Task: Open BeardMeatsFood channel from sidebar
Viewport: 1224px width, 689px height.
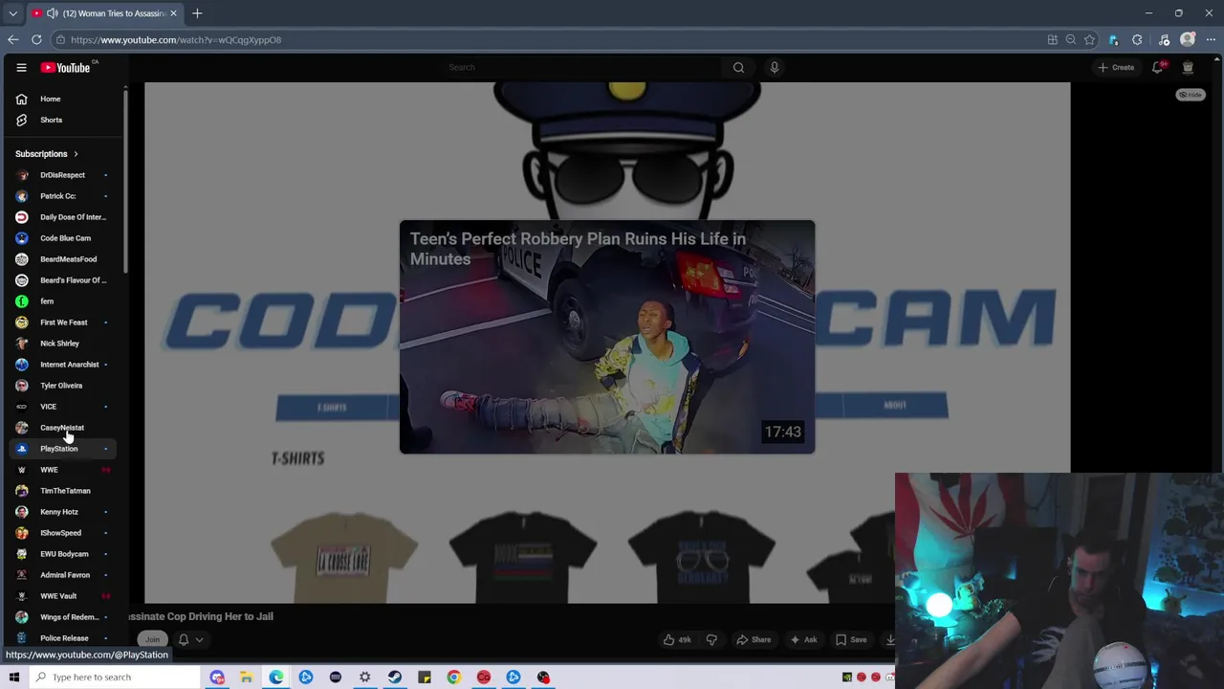Action: click(x=63, y=259)
